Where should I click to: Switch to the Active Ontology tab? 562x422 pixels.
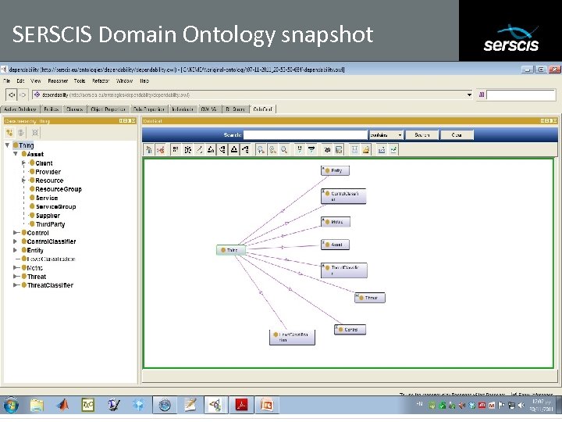(20, 109)
